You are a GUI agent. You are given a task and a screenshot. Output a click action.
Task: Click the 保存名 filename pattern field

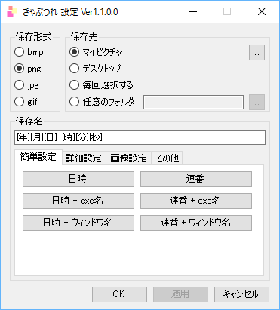click(140, 137)
